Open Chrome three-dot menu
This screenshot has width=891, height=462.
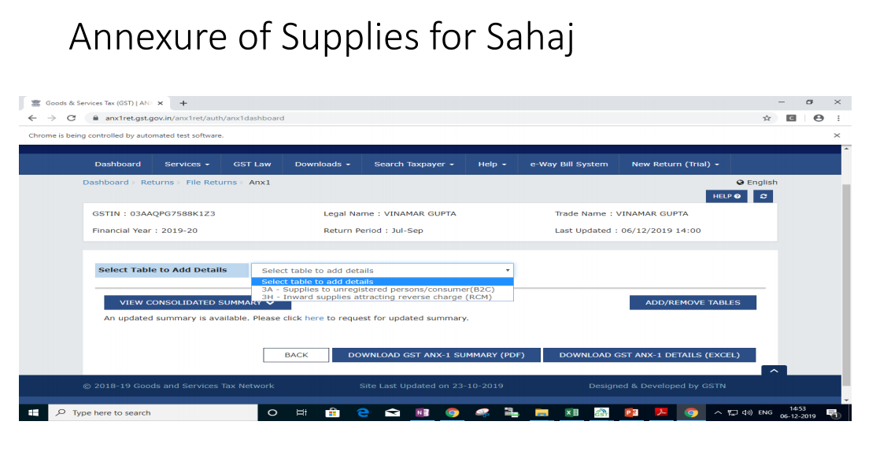click(x=838, y=118)
